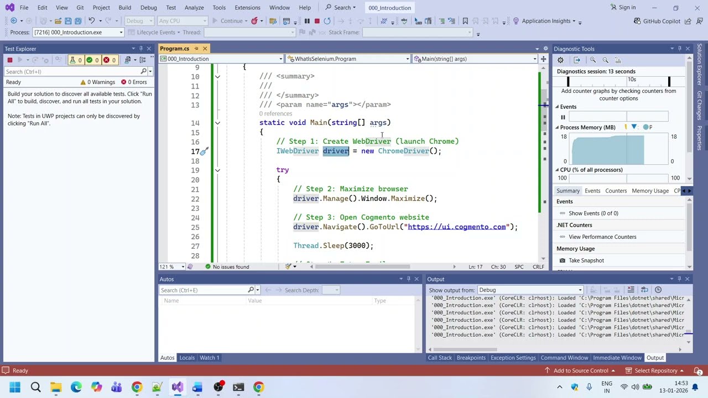Close the Program.cs tab
This screenshot has width=708, height=398.
[205, 49]
